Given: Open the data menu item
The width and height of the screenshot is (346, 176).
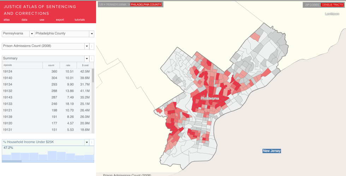Looking at the screenshot, I should pos(24,20).
